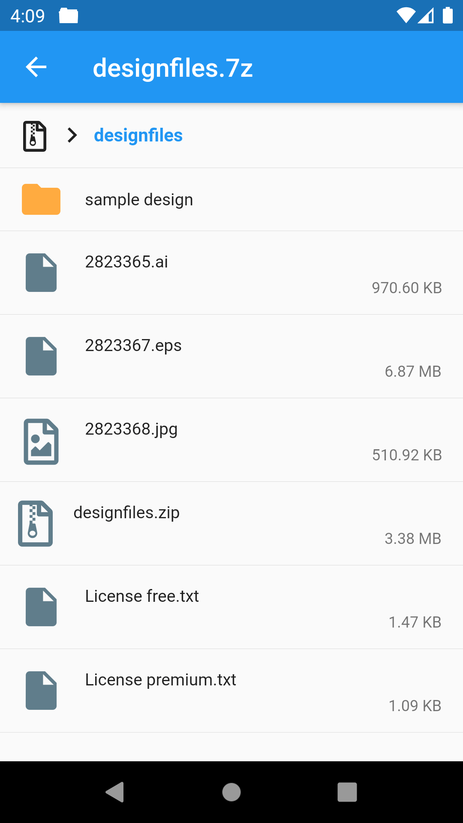Tap the 510.92 KB size label
Image resolution: width=463 pixels, height=823 pixels.
coord(406,455)
